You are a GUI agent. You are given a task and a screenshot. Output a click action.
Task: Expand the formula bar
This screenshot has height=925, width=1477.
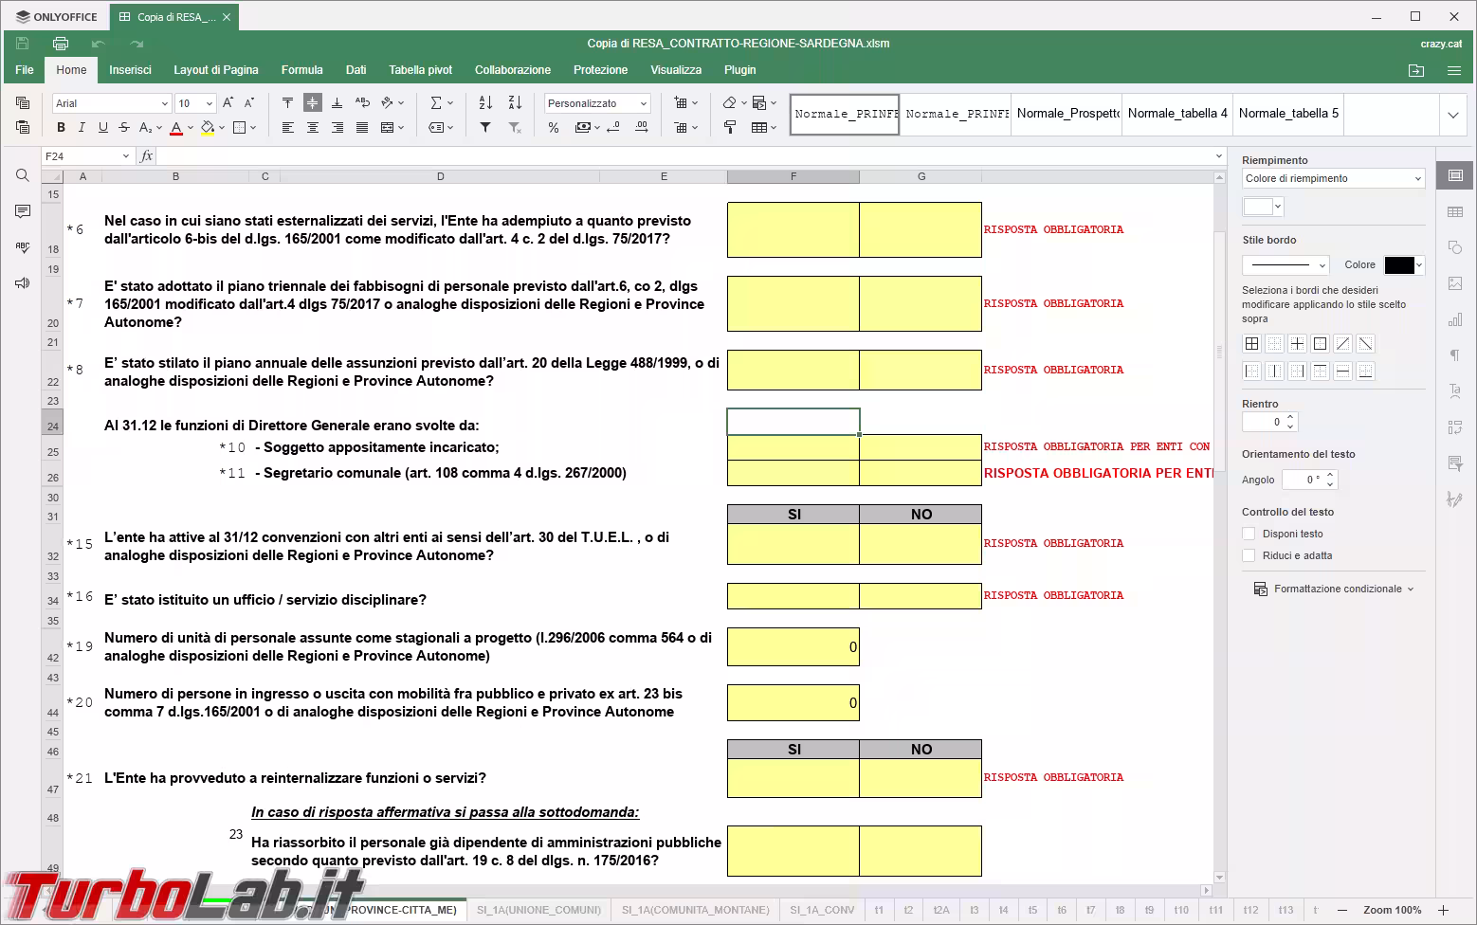tap(1219, 156)
